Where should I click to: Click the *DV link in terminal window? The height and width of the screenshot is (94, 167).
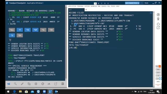coord(120,40)
